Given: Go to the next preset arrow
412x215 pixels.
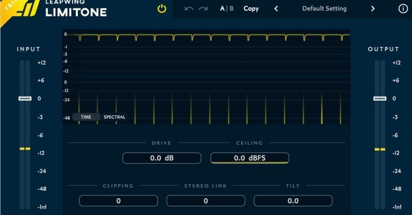Looking at the screenshot, I should [373, 9].
